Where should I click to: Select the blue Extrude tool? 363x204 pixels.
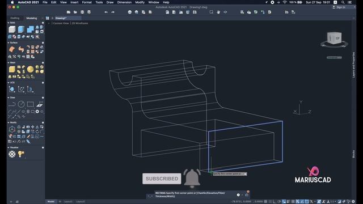(21, 29)
